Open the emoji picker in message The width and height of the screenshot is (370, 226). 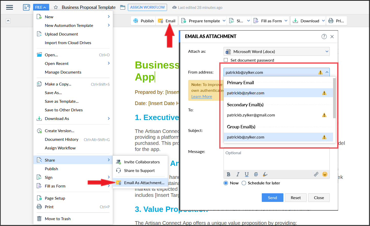[x=325, y=174]
